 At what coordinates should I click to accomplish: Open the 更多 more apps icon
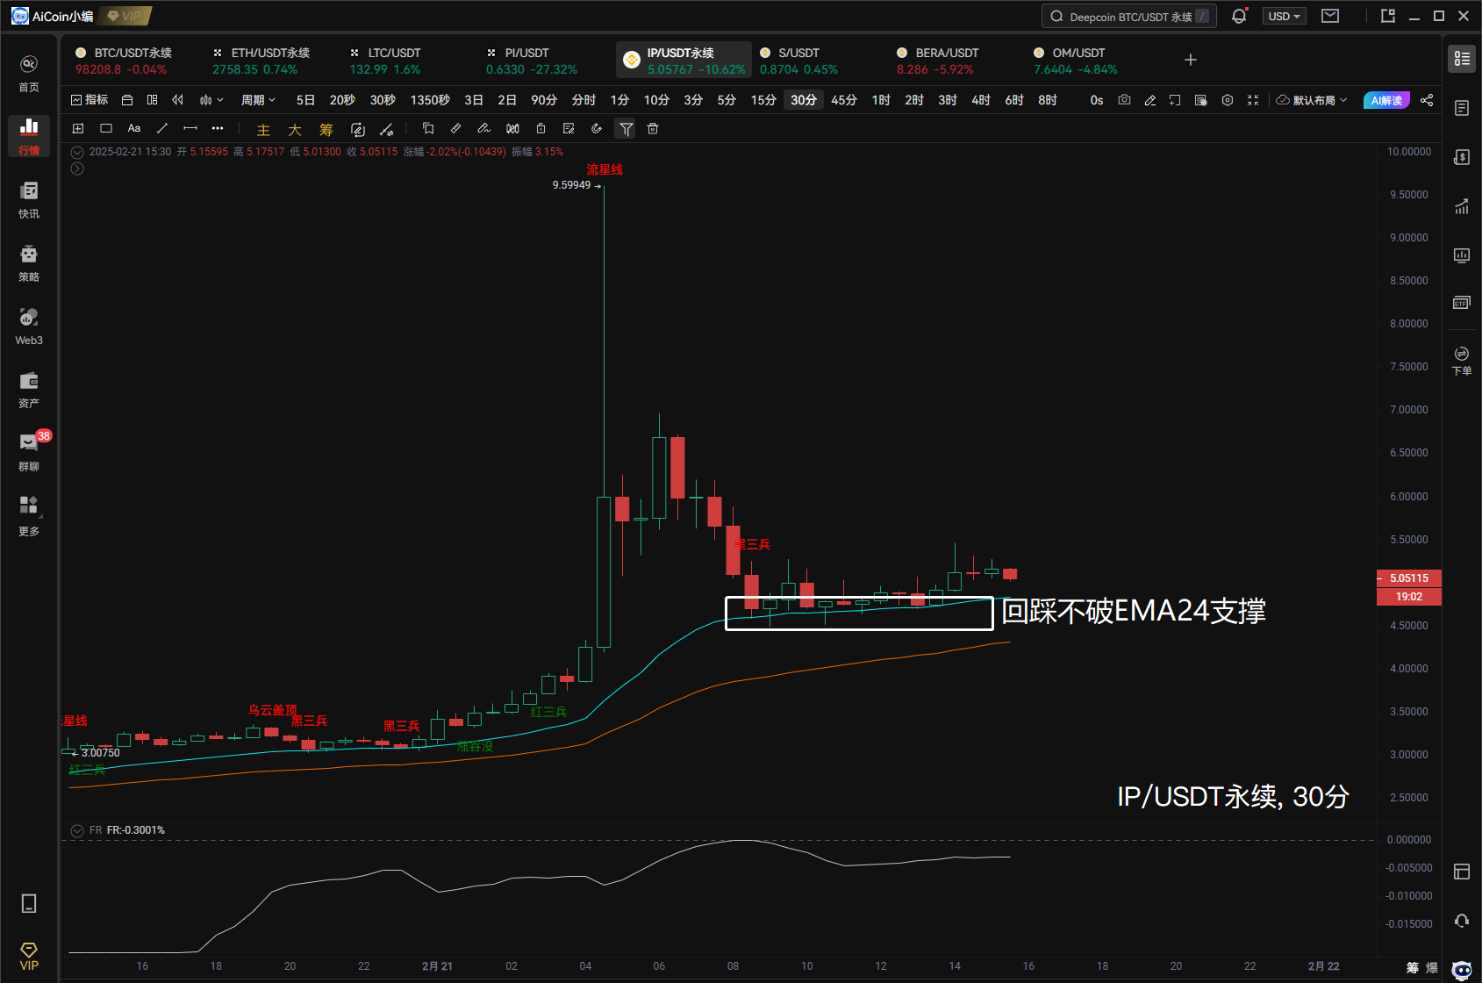pyautogui.click(x=29, y=515)
